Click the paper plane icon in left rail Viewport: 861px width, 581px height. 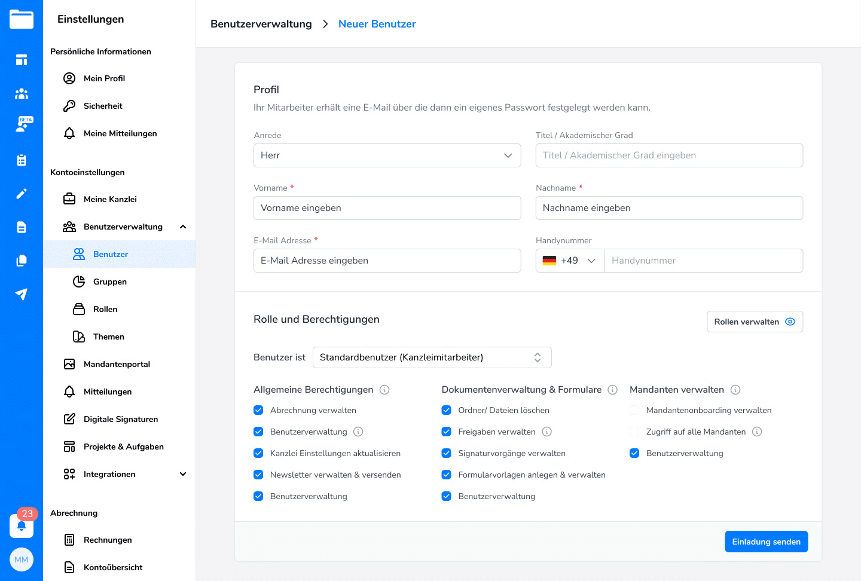click(x=22, y=294)
